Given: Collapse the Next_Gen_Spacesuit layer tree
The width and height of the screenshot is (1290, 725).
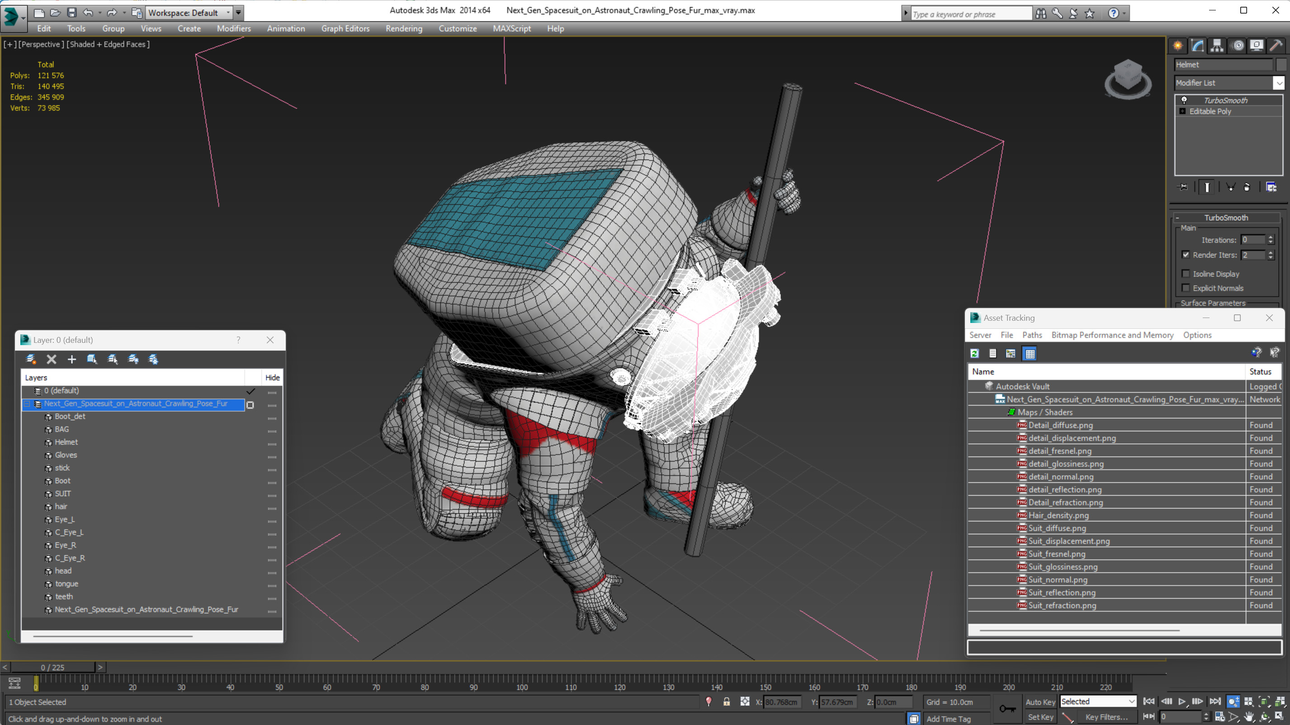Looking at the screenshot, I should click(27, 404).
